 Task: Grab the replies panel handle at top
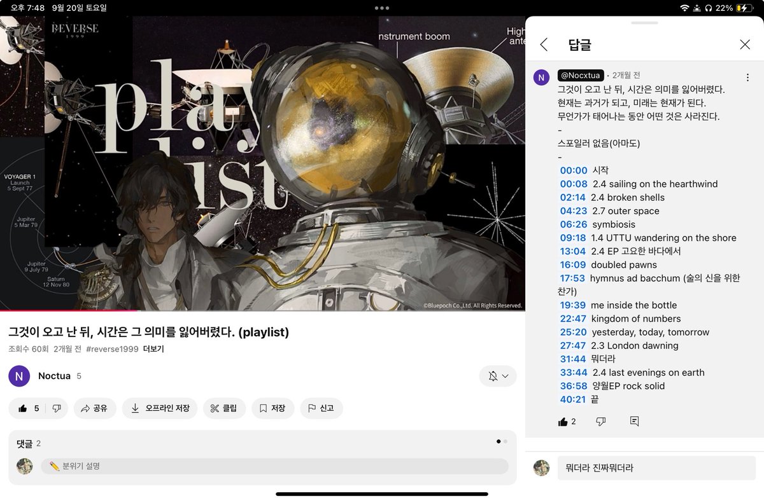(x=644, y=23)
